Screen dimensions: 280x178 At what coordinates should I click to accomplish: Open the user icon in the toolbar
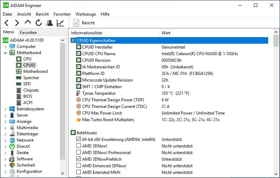coord(49,23)
